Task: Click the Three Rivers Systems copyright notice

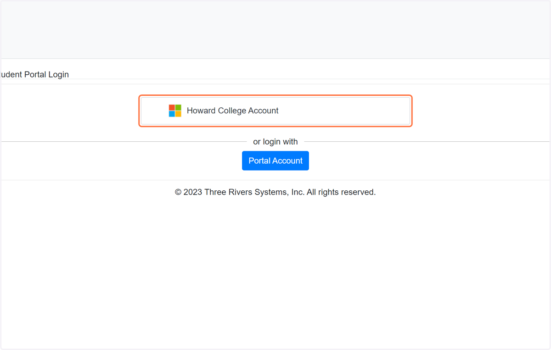Action: coord(275,192)
